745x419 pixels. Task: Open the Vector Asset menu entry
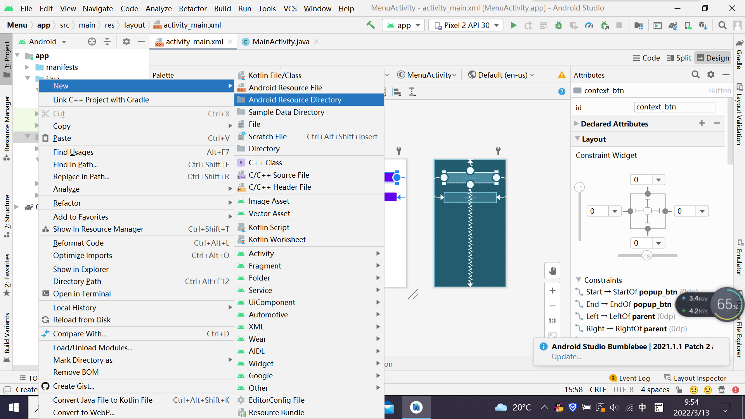(269, 213)
